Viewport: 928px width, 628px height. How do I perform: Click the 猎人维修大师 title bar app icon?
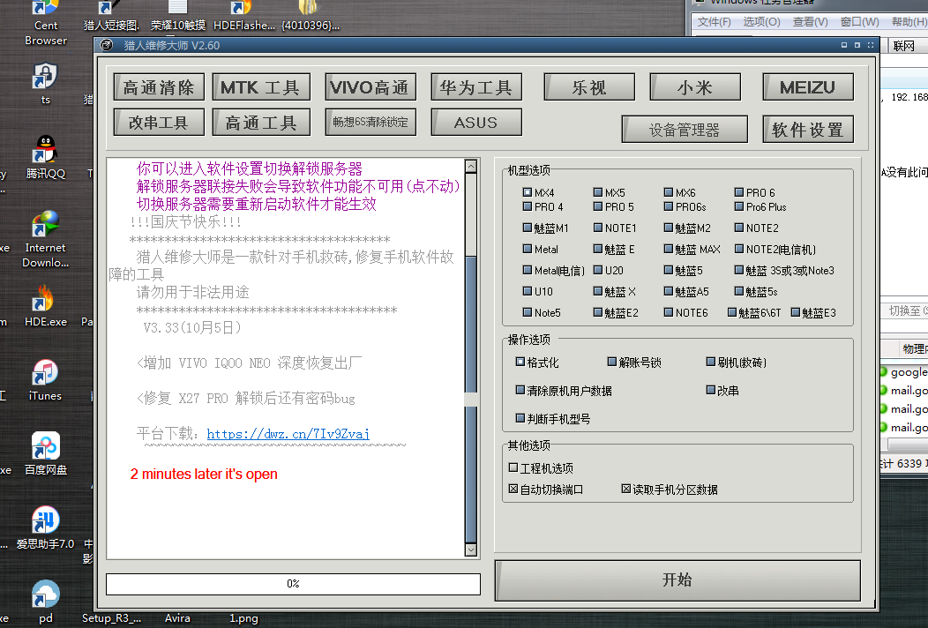tap(107, 45)
